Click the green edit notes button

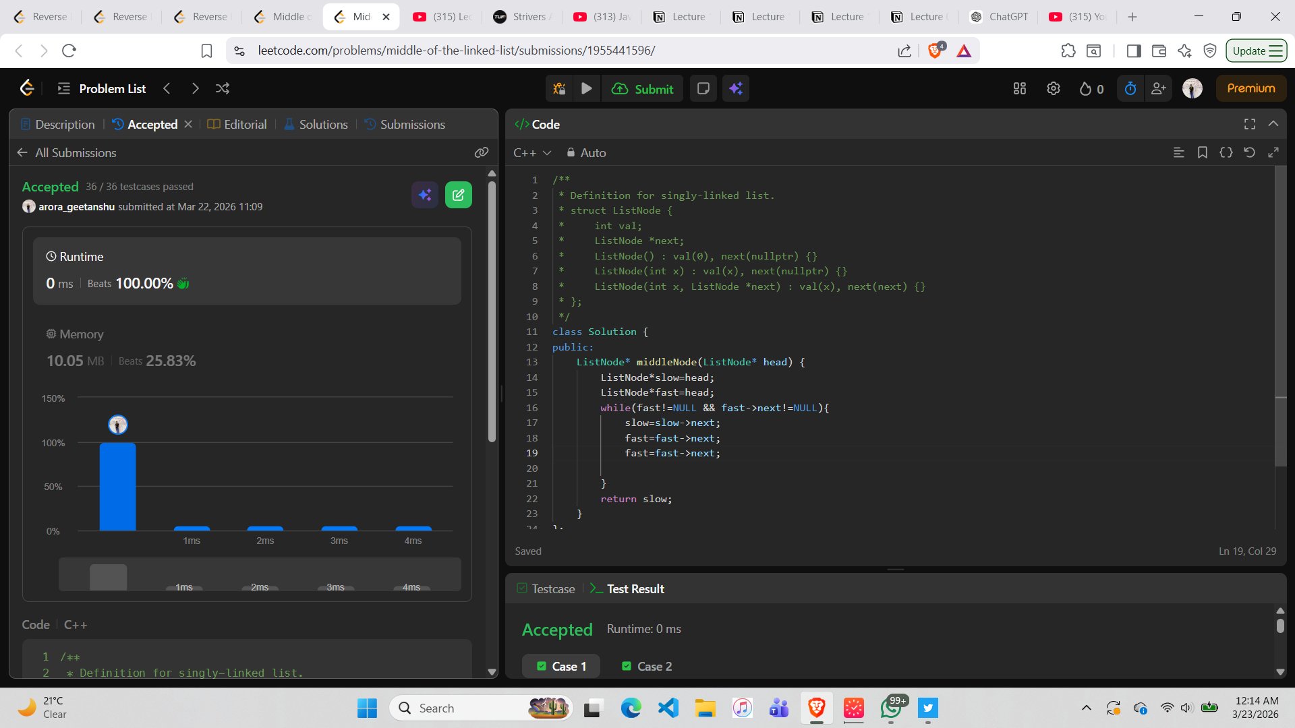pyautogui.click(x=458, y=195)
